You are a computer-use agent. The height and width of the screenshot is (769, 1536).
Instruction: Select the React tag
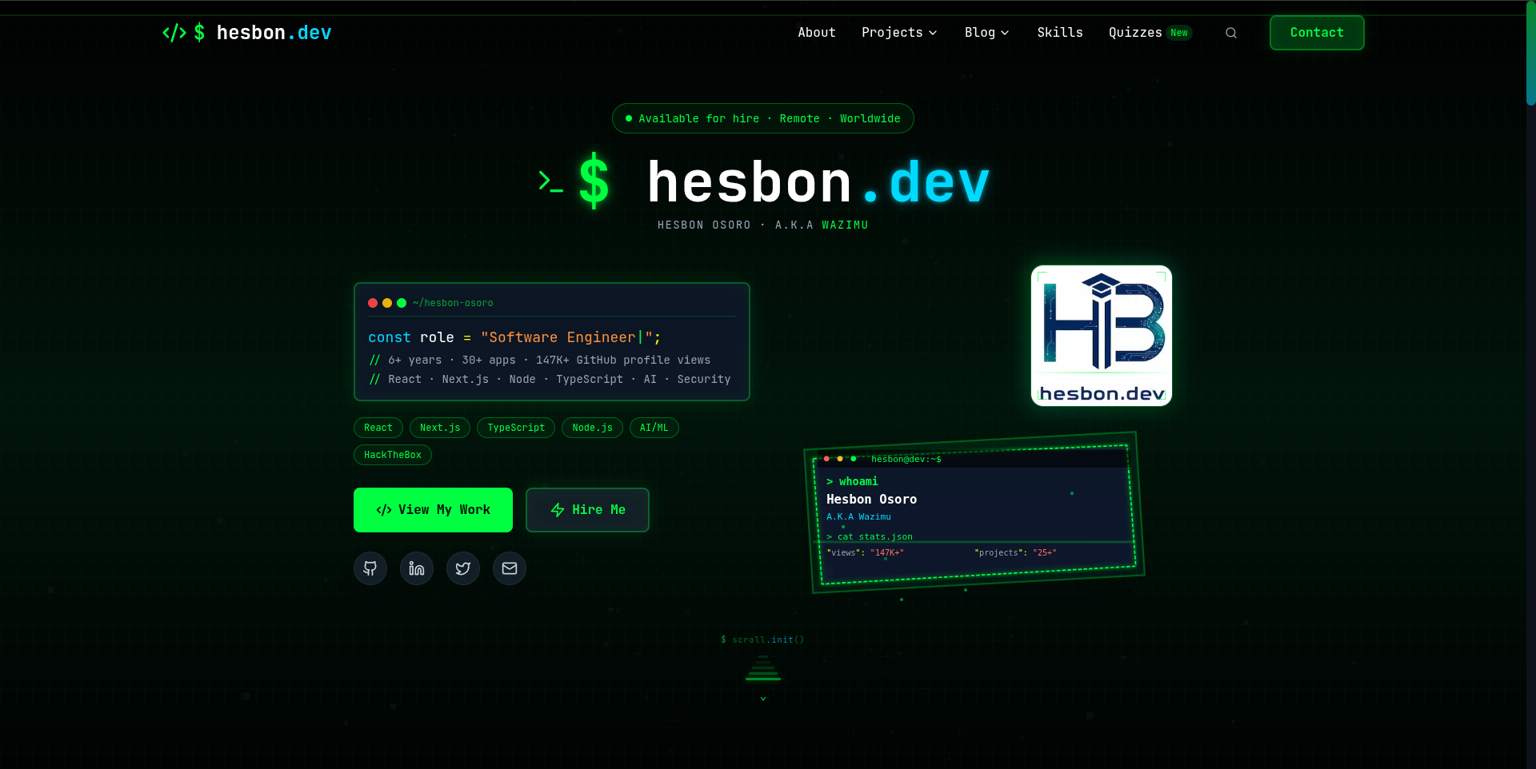click(378, 428)
